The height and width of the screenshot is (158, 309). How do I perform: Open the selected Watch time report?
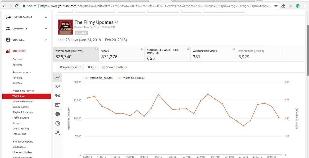click(27, 96)
